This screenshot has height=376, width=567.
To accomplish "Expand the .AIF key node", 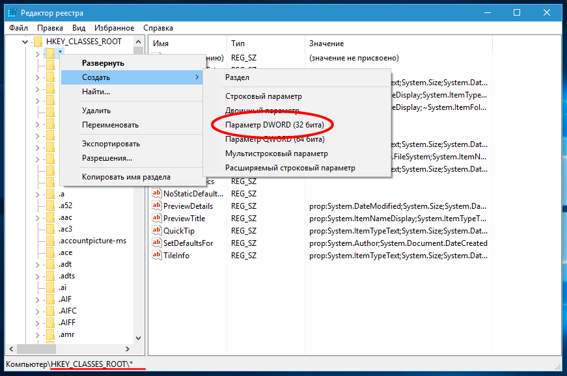I will tap(37, 299).
